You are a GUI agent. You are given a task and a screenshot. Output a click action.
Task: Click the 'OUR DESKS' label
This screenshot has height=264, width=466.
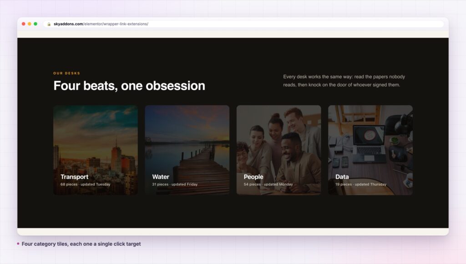[x=66, y=73]
